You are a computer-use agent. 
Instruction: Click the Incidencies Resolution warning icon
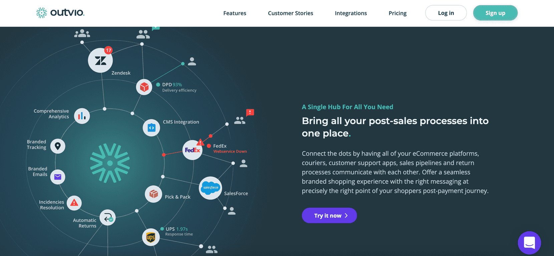click(74, 203)
